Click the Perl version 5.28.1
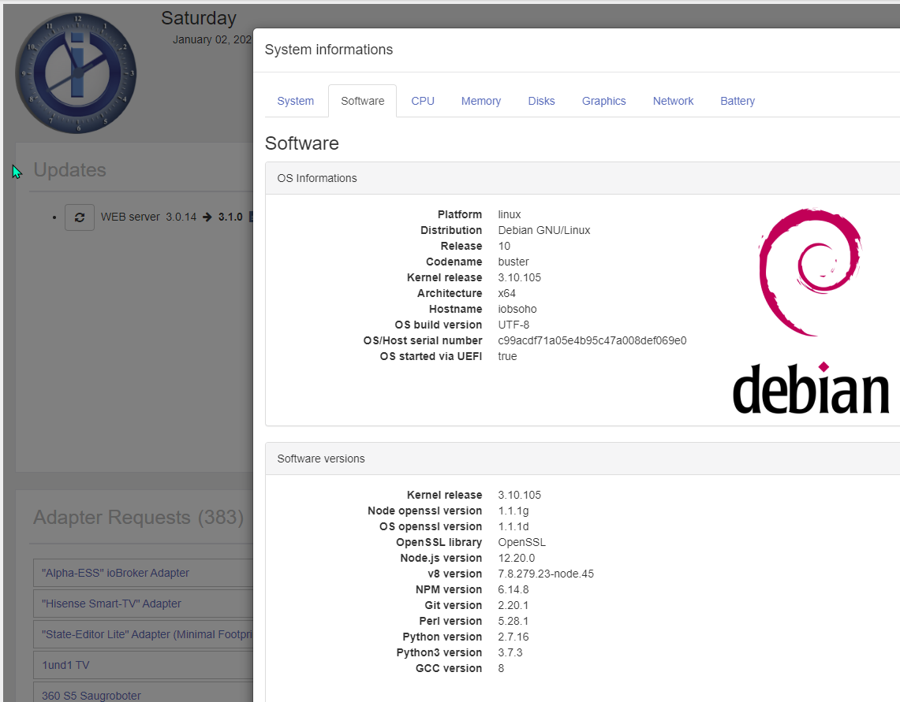This screenshot has width=900, height=702. (513, 621)
